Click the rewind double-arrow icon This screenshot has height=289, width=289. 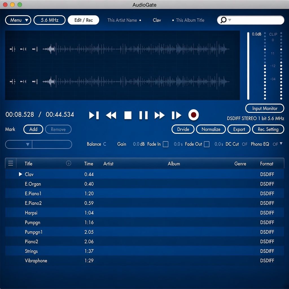coord(111,115)
